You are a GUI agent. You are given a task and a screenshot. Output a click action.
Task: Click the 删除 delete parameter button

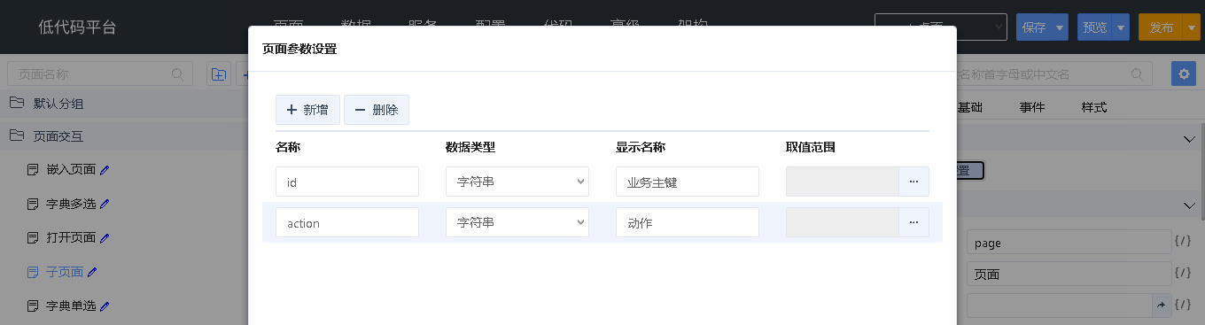377,110
